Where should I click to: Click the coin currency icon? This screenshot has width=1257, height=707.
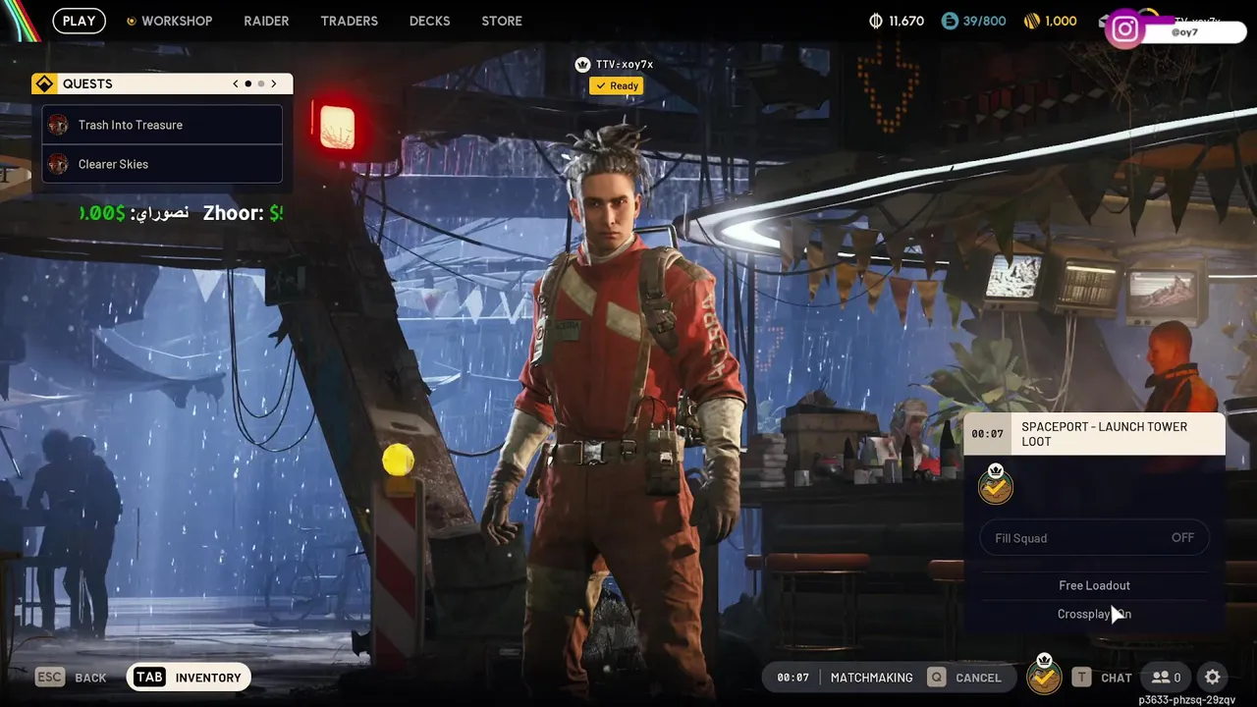click(877, 21)
